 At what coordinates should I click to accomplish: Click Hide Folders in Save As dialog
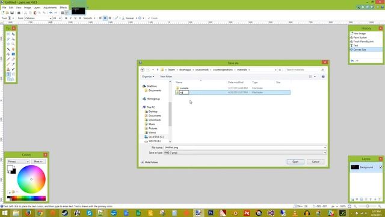[x=150, y=162]
